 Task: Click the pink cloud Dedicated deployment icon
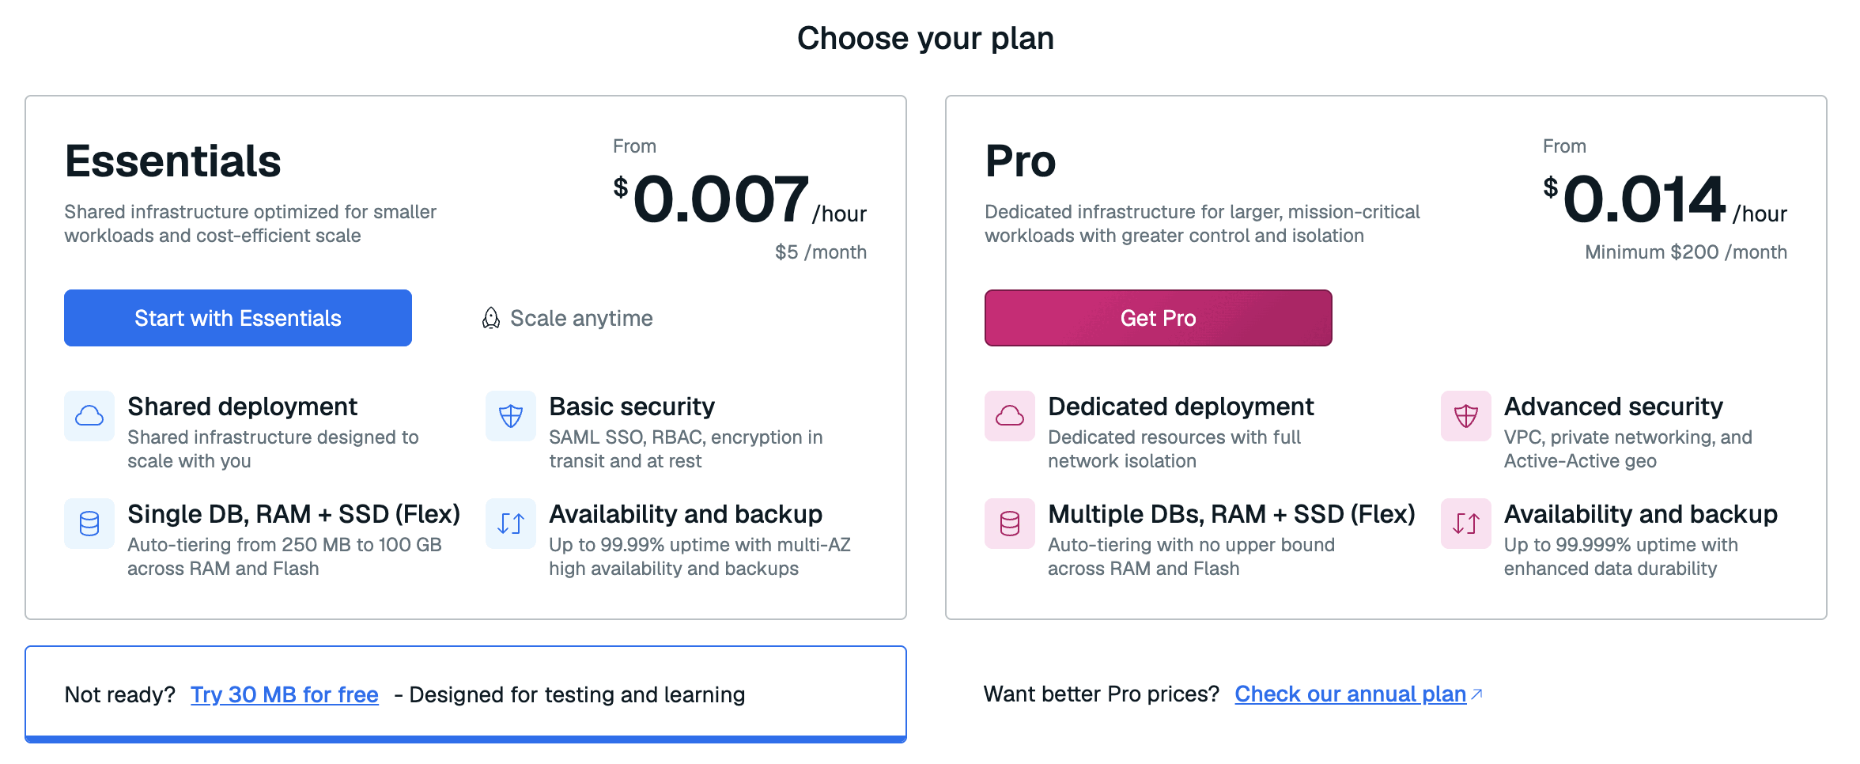click(1010, 415)
